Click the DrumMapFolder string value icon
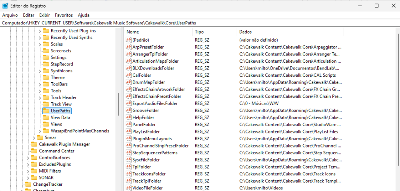Image resolution: width=400 pixels, height=191 pixels. pos(128,82)
